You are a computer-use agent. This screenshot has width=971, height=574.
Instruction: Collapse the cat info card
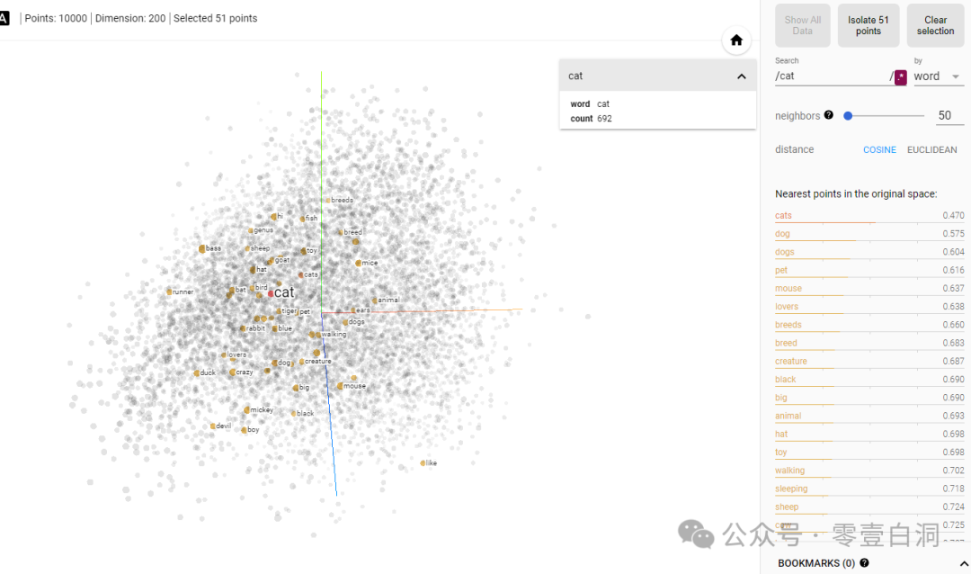741,76
